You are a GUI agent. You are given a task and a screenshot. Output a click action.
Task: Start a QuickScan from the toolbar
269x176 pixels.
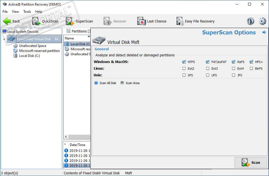click(x=45, y=21)
